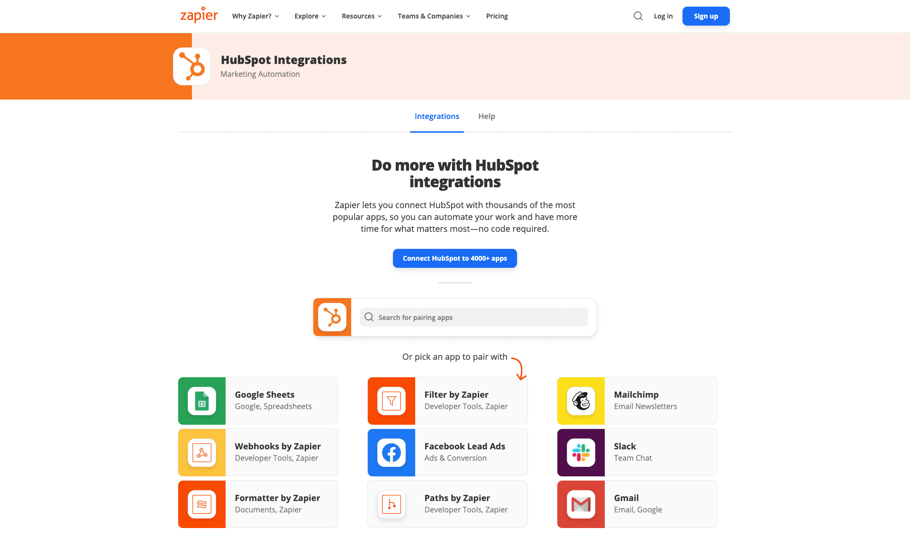
Task: Expand the Explore dropdown
Action: [310, 16]
